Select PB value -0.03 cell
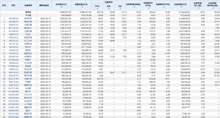 click(x=139, y=111)
